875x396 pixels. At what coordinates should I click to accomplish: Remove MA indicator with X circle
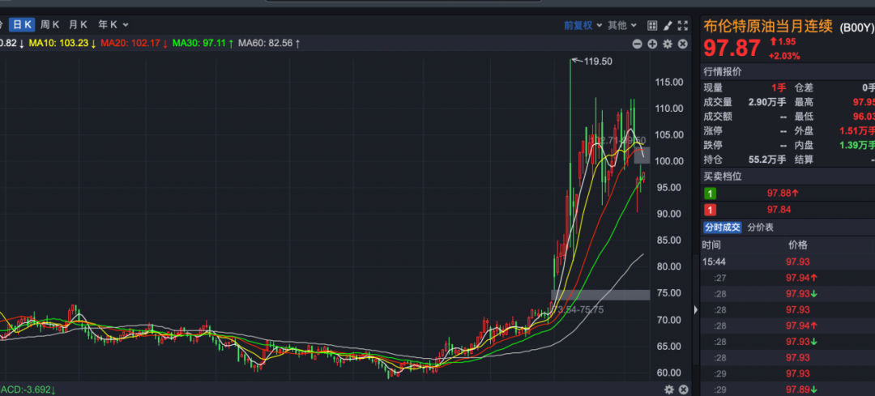682,44
